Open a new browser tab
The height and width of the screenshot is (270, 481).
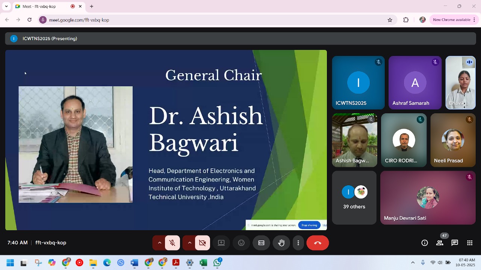coord(91,6)
